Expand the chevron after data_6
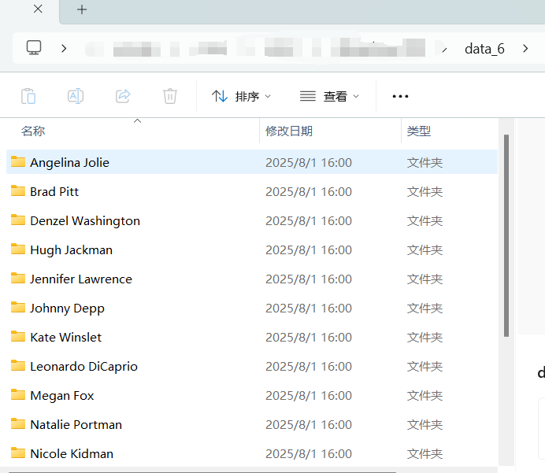This screenshot has width=545, height=473. 525,48
